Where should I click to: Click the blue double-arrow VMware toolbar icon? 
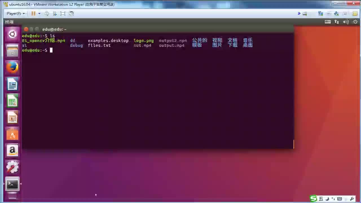[299, 14]
